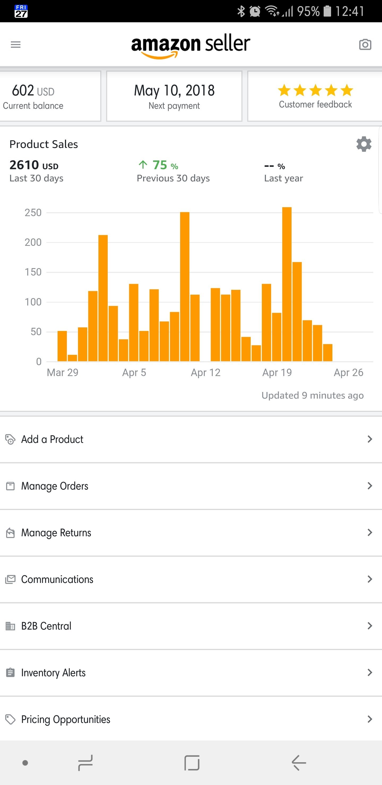Tap the 2610 USD sales figure
Screen dimensions: 382x785
click(x=34, y=165)
